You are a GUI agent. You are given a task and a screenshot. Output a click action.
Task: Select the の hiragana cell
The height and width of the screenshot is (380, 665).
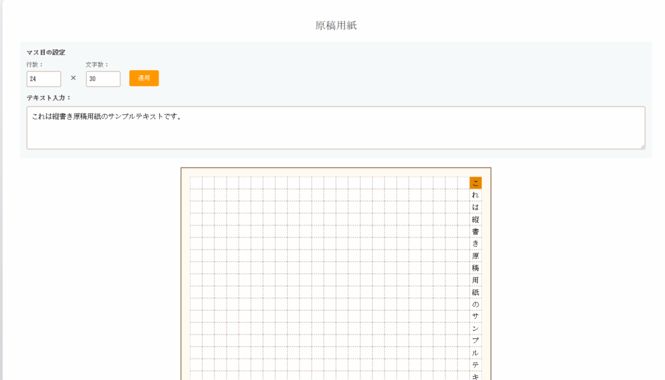coord(475,304)
